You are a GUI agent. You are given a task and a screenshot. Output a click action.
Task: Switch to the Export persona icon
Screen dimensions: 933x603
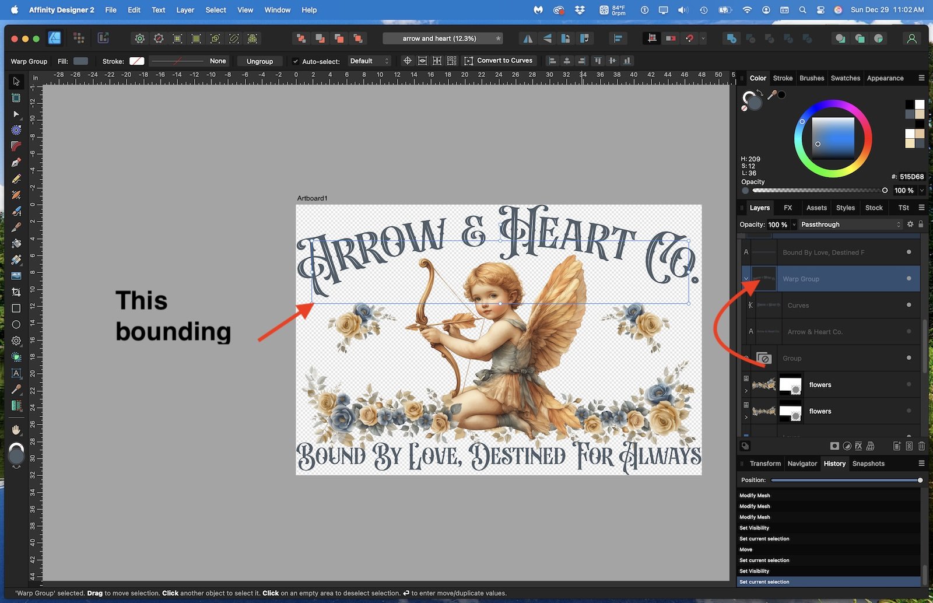[x=103, y=38]
